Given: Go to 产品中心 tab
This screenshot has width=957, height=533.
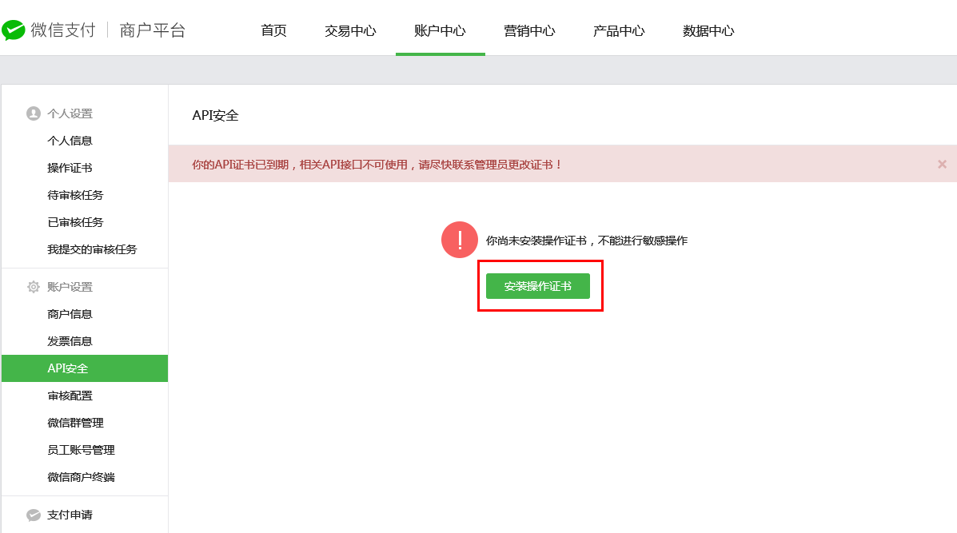Looking at the screenshot, I should [619, 31].
